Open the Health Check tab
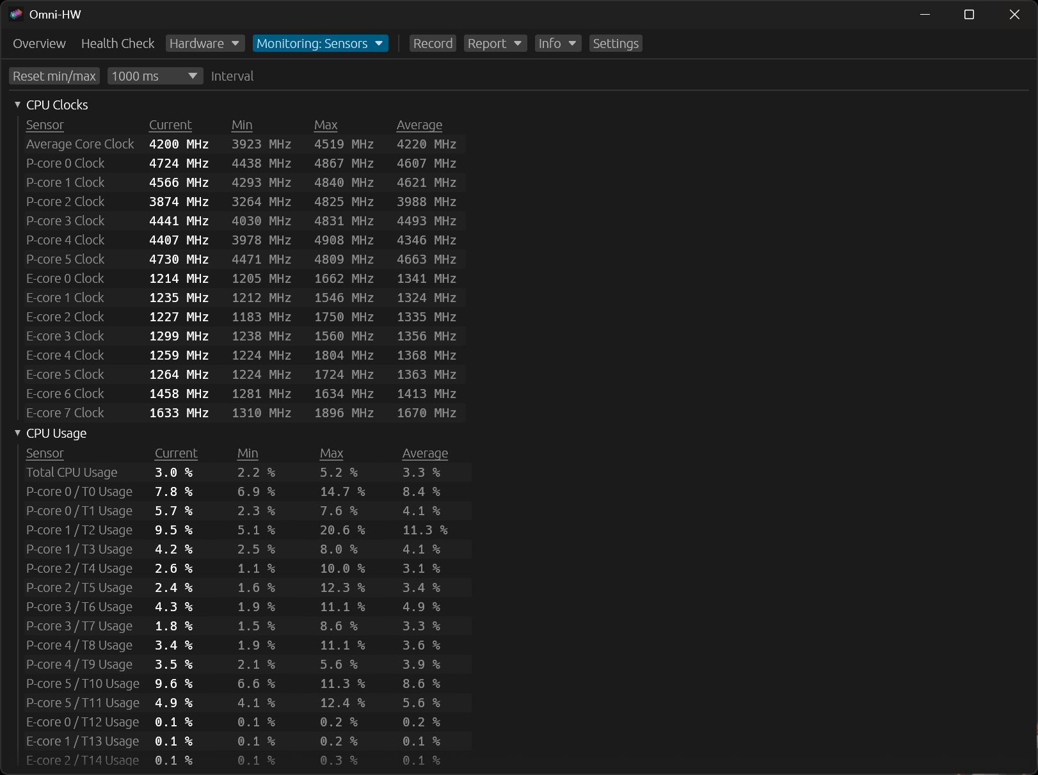 click(x=118, y=44)
